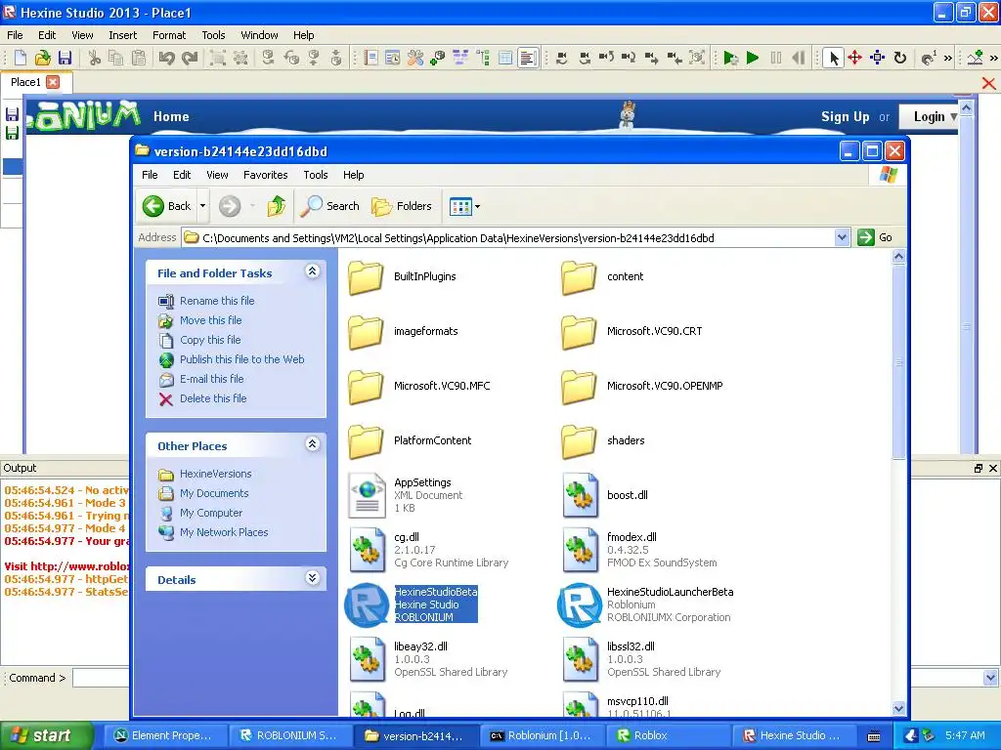This screenshot has height=750, width=1001.
Task: Click the Command input field
Action: 102,678
